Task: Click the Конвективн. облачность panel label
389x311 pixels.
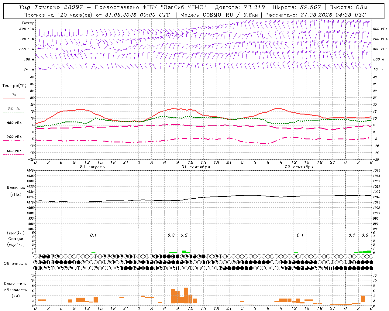Action: pyautogui.click(x=15, y=287)
